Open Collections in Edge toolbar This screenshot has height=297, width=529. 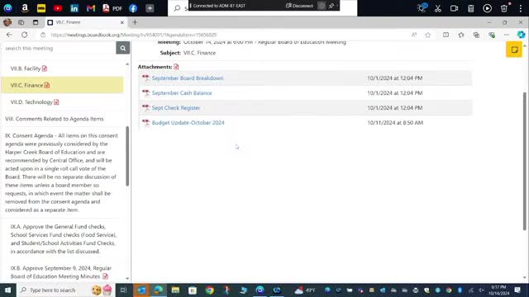click(x=476, y=35)
